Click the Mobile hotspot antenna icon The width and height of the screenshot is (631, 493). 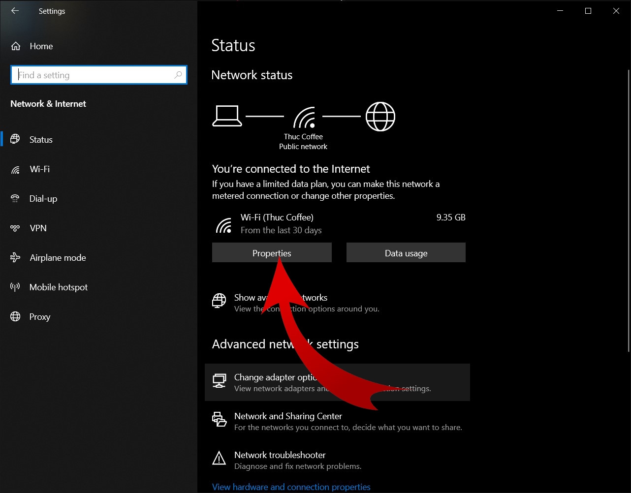click(15, 287)
